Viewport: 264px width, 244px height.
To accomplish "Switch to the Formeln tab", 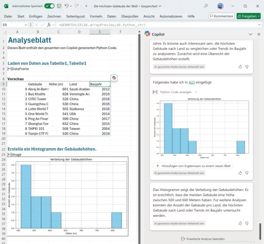I will [96, 16].
